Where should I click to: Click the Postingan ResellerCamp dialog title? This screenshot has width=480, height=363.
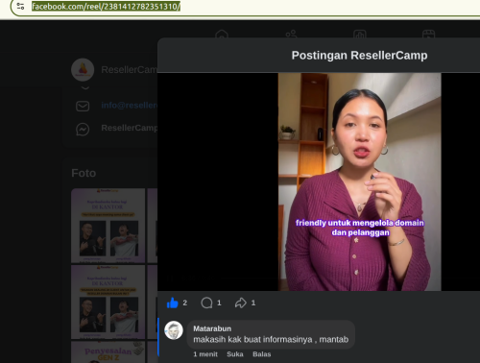tap(359, 56)
